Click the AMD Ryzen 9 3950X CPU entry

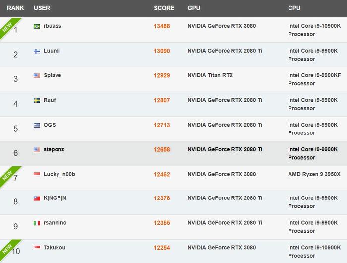pos(314,174)
